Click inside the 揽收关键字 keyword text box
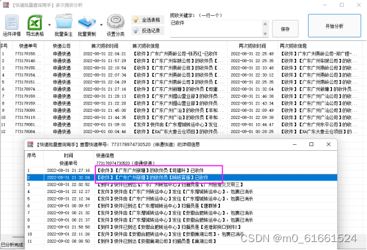 click(x=217, y=28)
